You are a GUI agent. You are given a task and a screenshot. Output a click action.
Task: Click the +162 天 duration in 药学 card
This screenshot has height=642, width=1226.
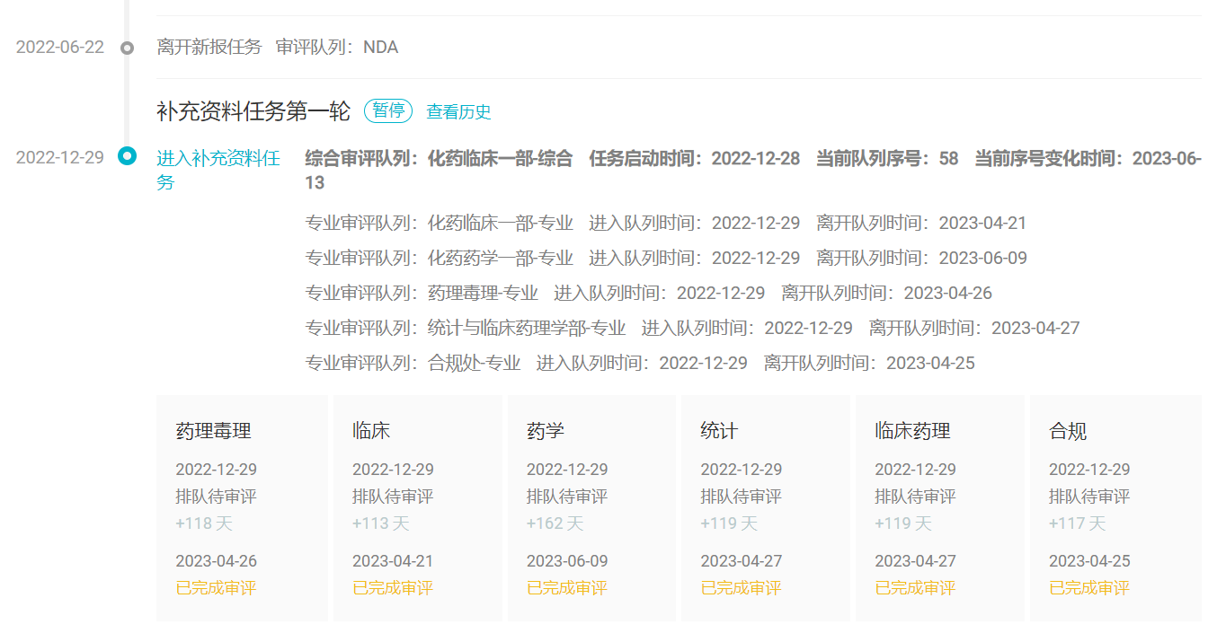click(555, 523)
